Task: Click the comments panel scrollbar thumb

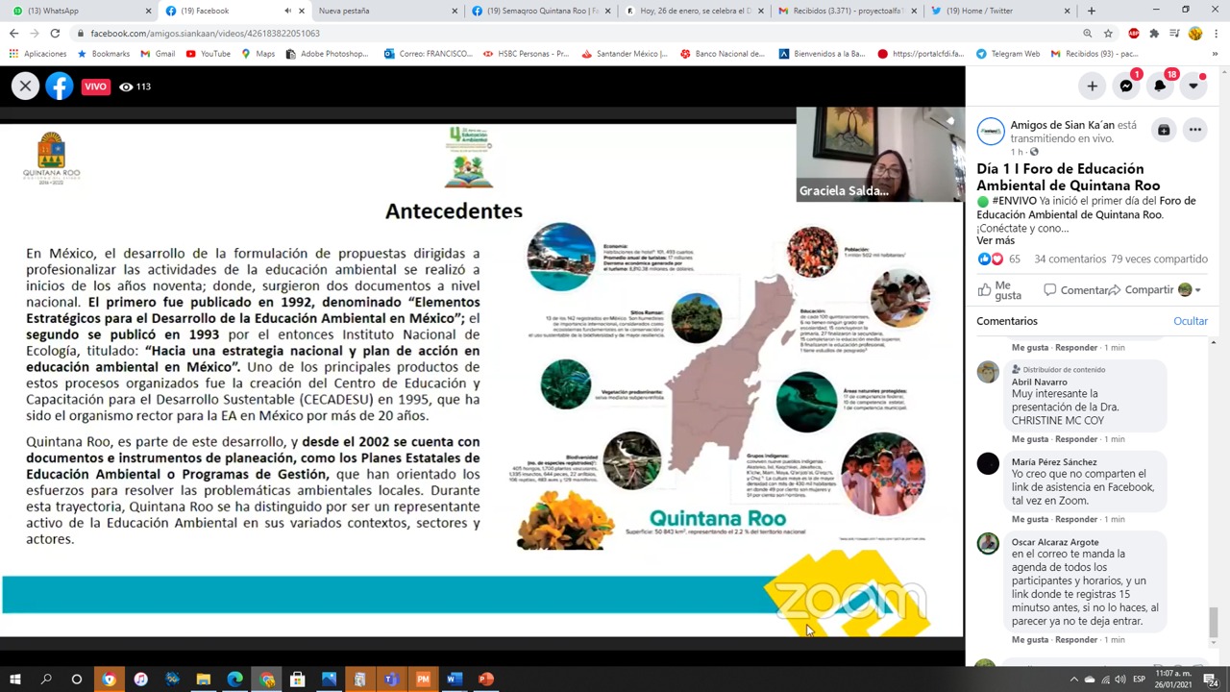Action: (1213, 622)
